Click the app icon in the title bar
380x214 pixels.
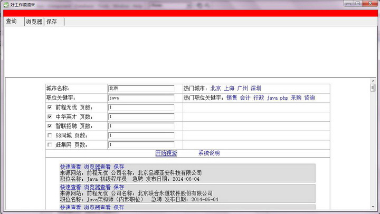[x=5, y=4]
